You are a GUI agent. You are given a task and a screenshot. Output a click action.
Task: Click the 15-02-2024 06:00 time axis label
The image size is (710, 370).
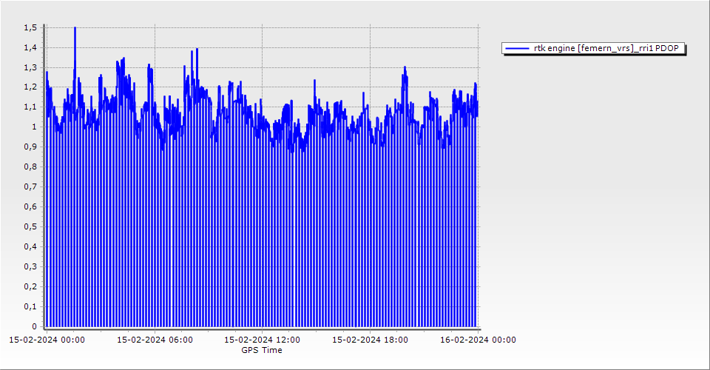point(155,340)
